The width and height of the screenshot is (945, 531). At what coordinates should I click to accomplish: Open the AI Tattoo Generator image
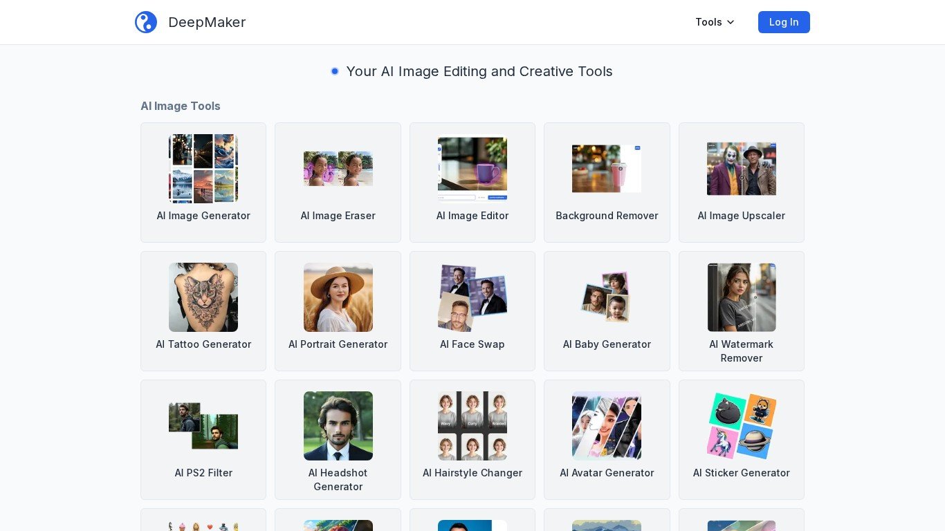click(203, 297)
